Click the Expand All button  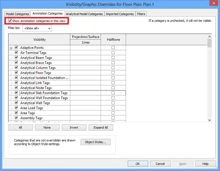click(x=101, y=128)
